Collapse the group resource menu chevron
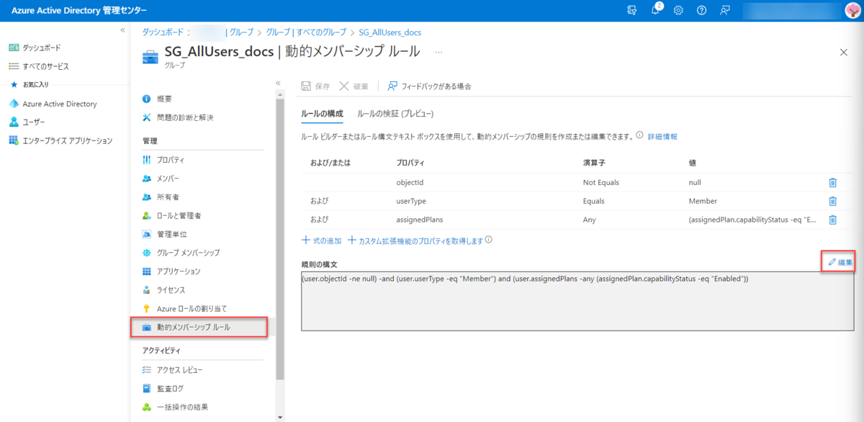 [279, 83]
